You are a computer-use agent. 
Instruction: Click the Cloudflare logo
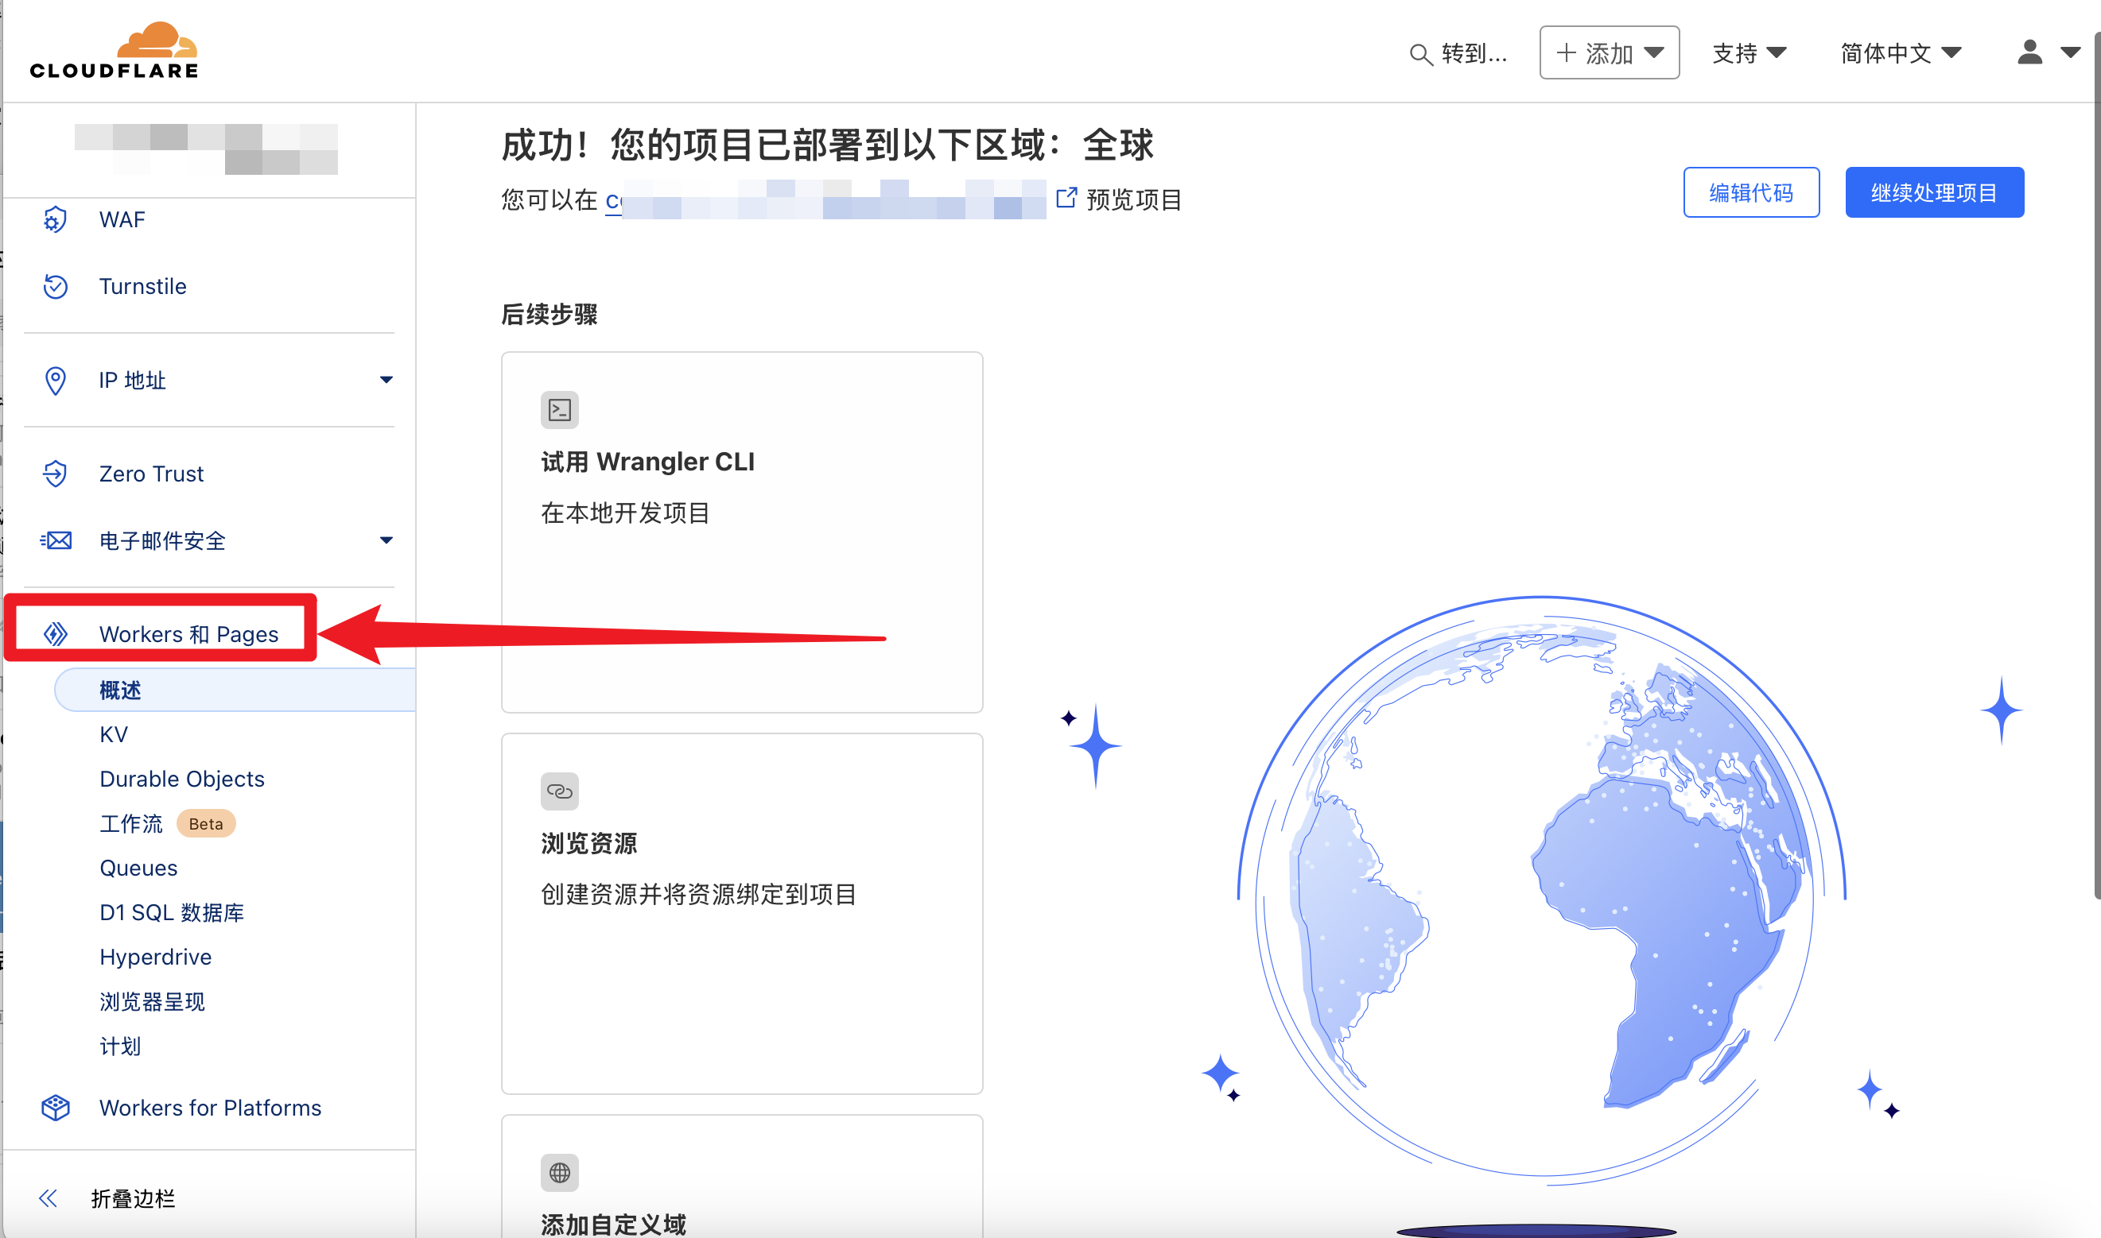(x=115, y=51)
